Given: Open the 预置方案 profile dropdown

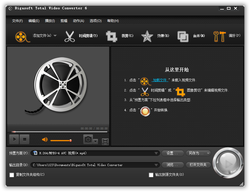Looking at the screenshot, I should [x=157, y=153].
